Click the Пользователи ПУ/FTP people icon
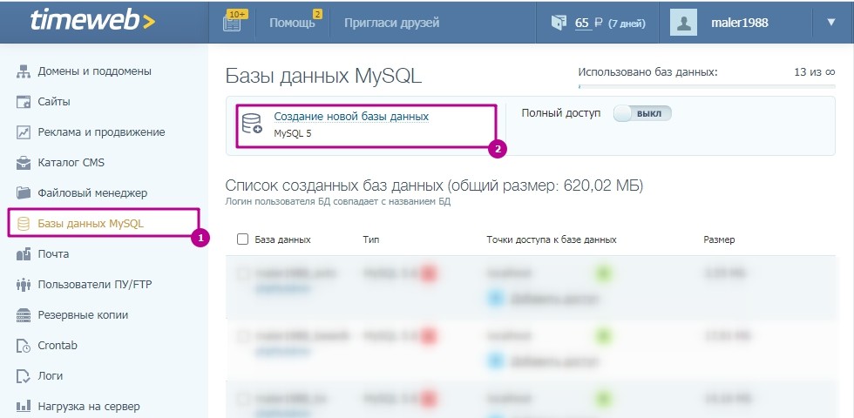 [x=24, y=285]
